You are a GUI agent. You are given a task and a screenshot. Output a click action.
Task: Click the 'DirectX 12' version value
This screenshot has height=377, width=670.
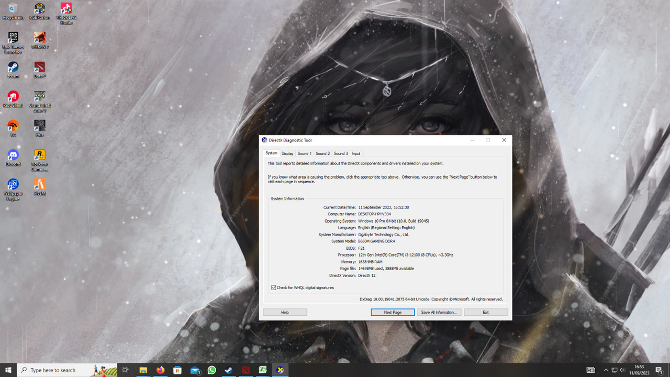[x=367, y=275]
